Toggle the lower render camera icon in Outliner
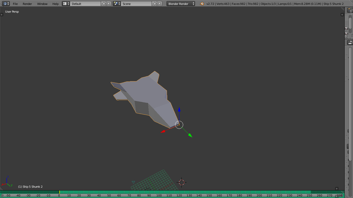353x198 pixels. click(x=346, y=33)
